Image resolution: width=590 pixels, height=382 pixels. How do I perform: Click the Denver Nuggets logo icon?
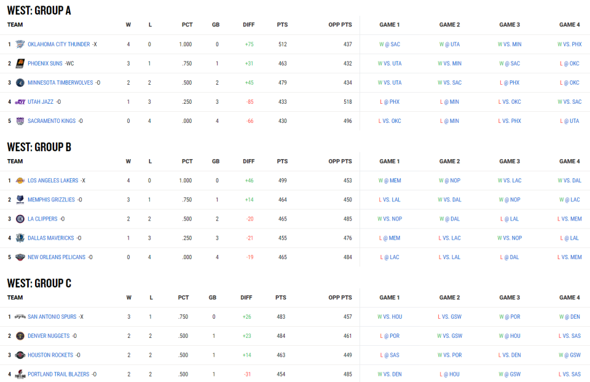(x=20, y=336)
